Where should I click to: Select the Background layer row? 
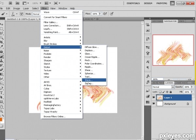click(172, 104)
